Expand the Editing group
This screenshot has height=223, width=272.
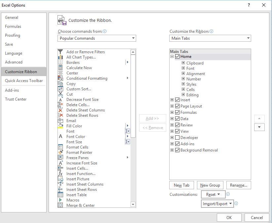[183, 95]
